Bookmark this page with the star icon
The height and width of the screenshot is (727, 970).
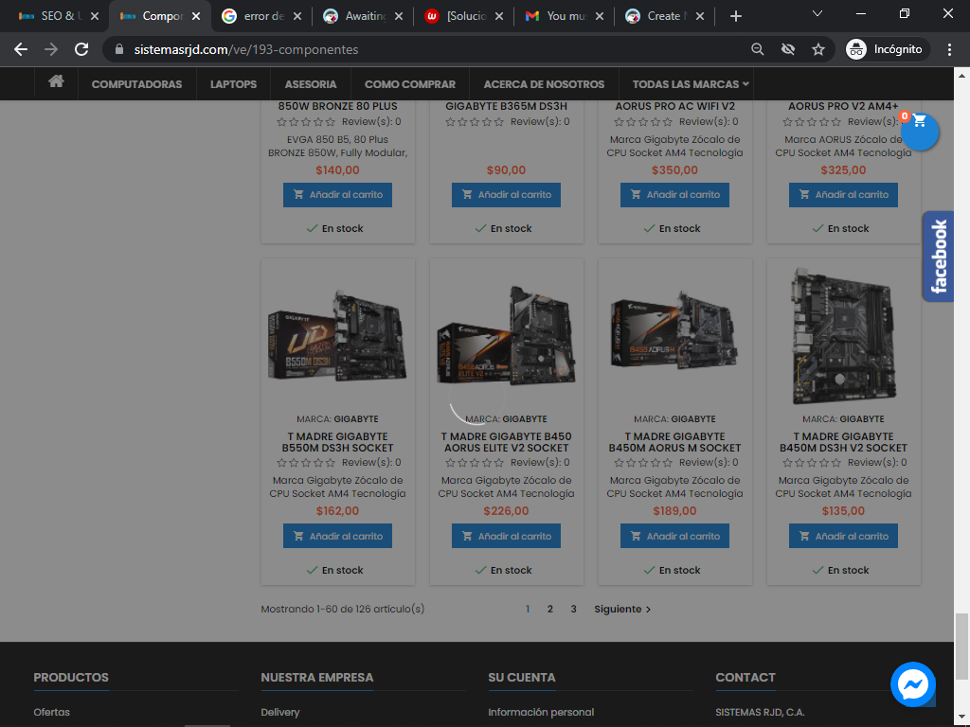(x=818, y=49)
